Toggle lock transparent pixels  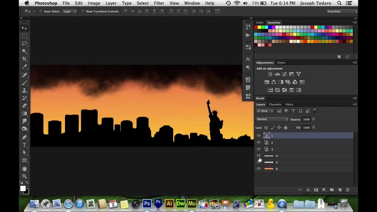tap(266, 127)
